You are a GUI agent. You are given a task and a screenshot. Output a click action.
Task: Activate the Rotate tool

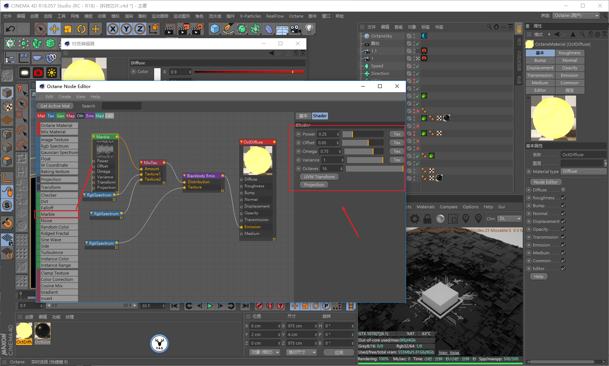pyautogui.click(x=81, y=29)
